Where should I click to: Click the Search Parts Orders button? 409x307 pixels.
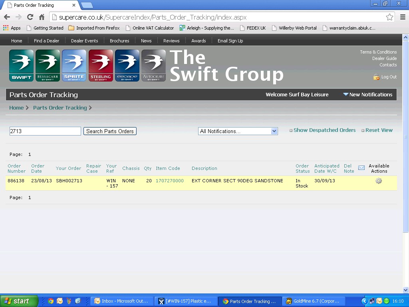click(x=110, y=131)
